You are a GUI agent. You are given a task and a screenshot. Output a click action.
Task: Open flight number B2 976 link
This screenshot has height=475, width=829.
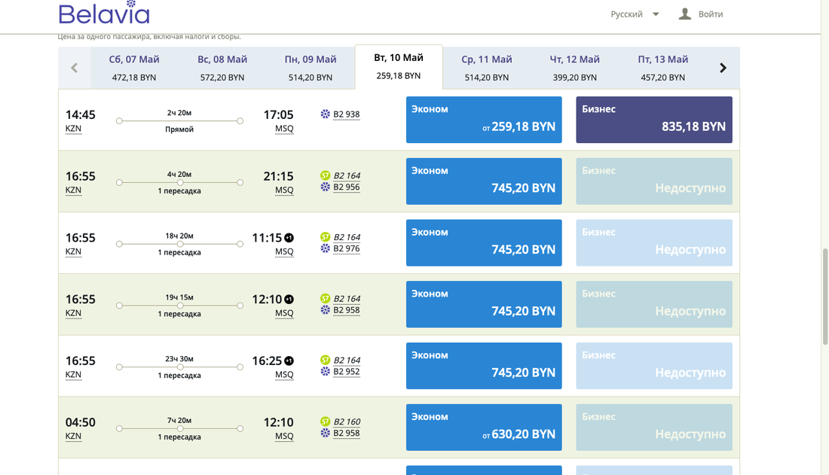pyautogui.click(x=347, y=248)
